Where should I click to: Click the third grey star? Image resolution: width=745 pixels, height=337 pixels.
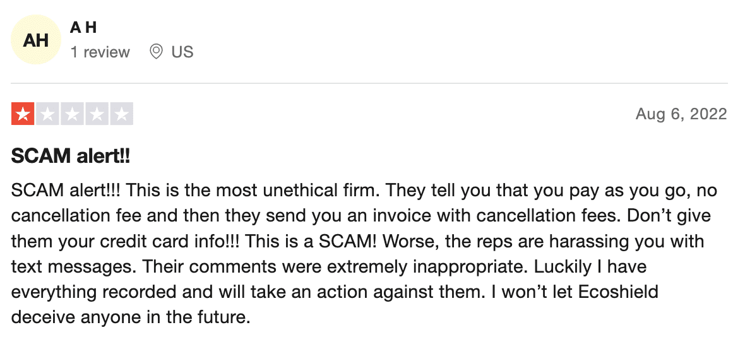pyautogui.click(x=72, y=114)
